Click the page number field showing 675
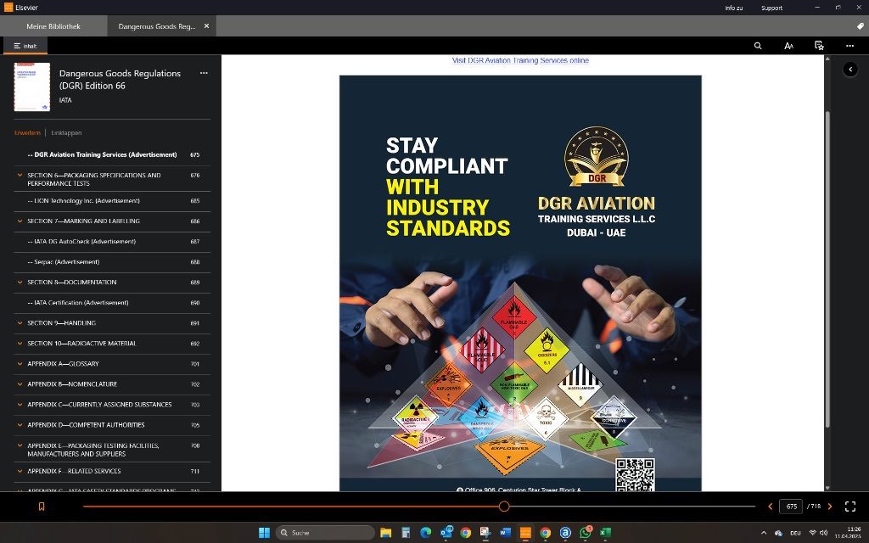 791,507
